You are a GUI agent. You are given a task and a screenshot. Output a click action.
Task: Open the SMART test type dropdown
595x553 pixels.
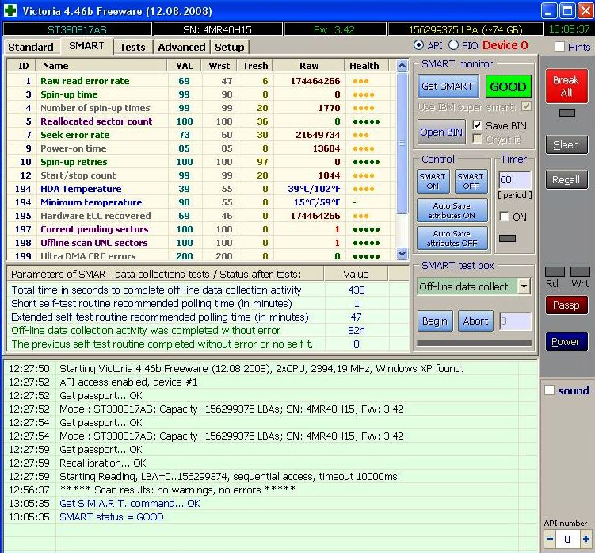(524, 286)
